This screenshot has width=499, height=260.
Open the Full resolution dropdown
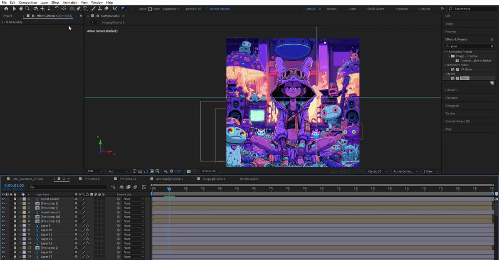[118, 171]
